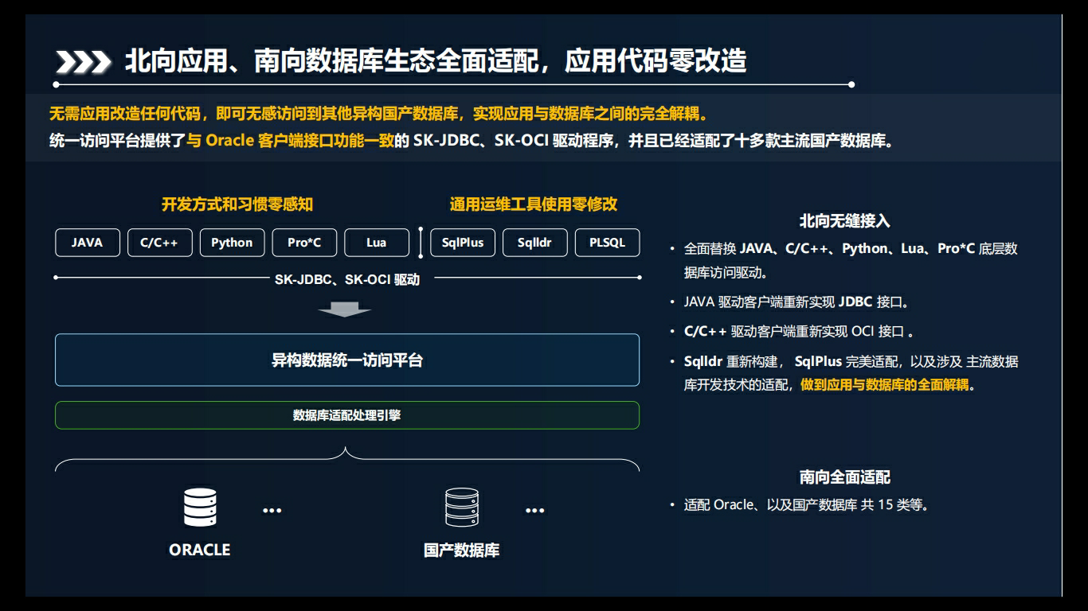
Task: Select the SqlPlus tool box
Action: [463, 243]
